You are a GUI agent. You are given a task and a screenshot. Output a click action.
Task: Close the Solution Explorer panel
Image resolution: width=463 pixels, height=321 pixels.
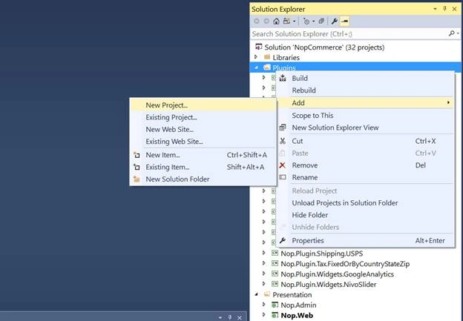pyautogui.click(x=454, y=9)
